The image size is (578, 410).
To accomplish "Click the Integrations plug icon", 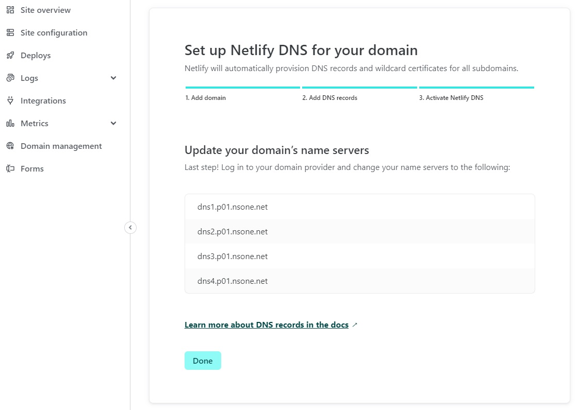I will (10, 100).
